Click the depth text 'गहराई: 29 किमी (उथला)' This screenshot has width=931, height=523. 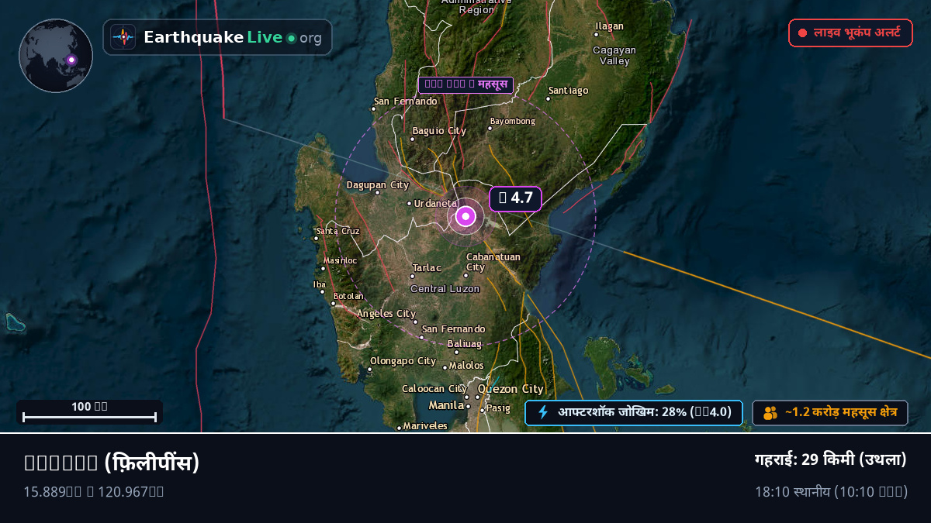[831, 459]
